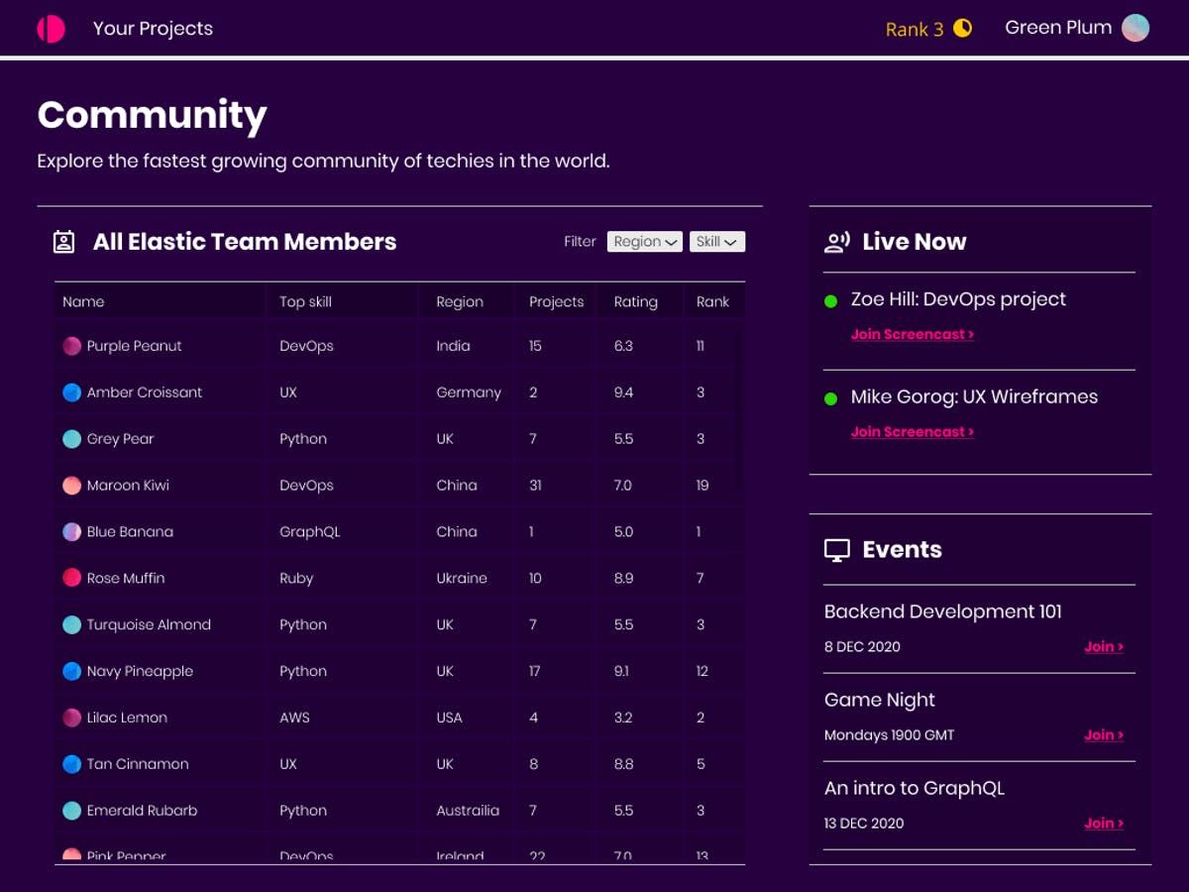Screen dimensions: 1189x892
Task: Join Mike Gorog's UX Wireframes screencast
Action: tap(913, 432)
